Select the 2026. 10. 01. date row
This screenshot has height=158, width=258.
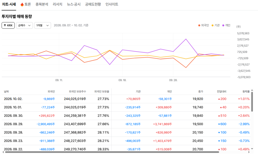tap(126, 107)
